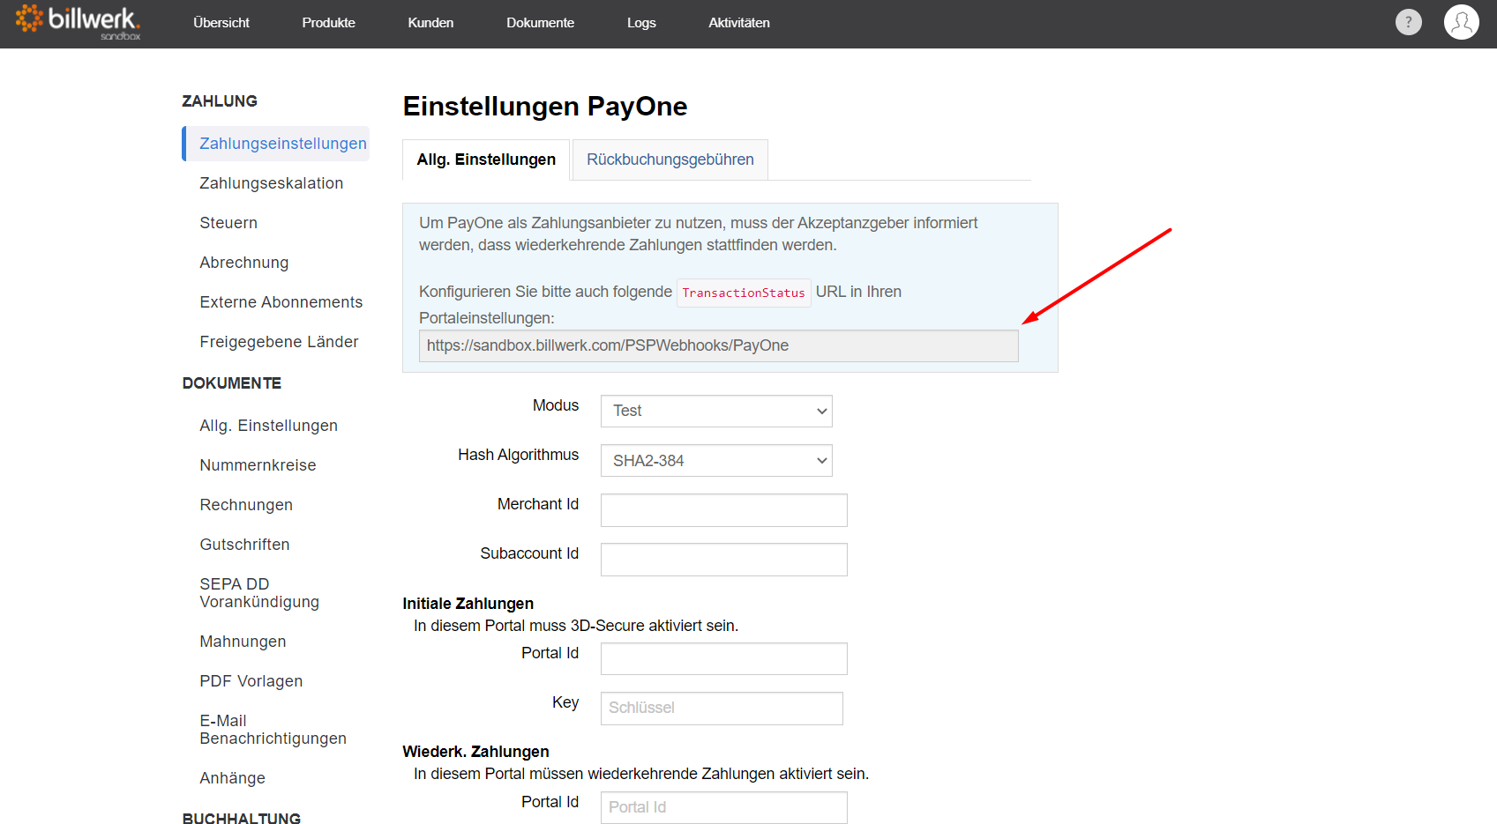
Task: Go to Zahlungseskalation
Action: tap(271, 183)
